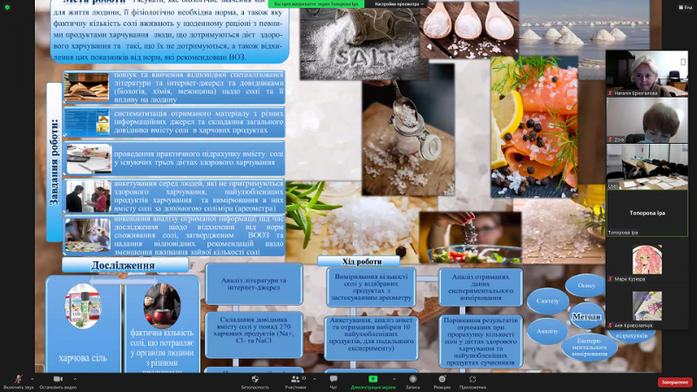Click the muted mic icon beside Zoia
This screenshot has height=392, width=697.
611,139
